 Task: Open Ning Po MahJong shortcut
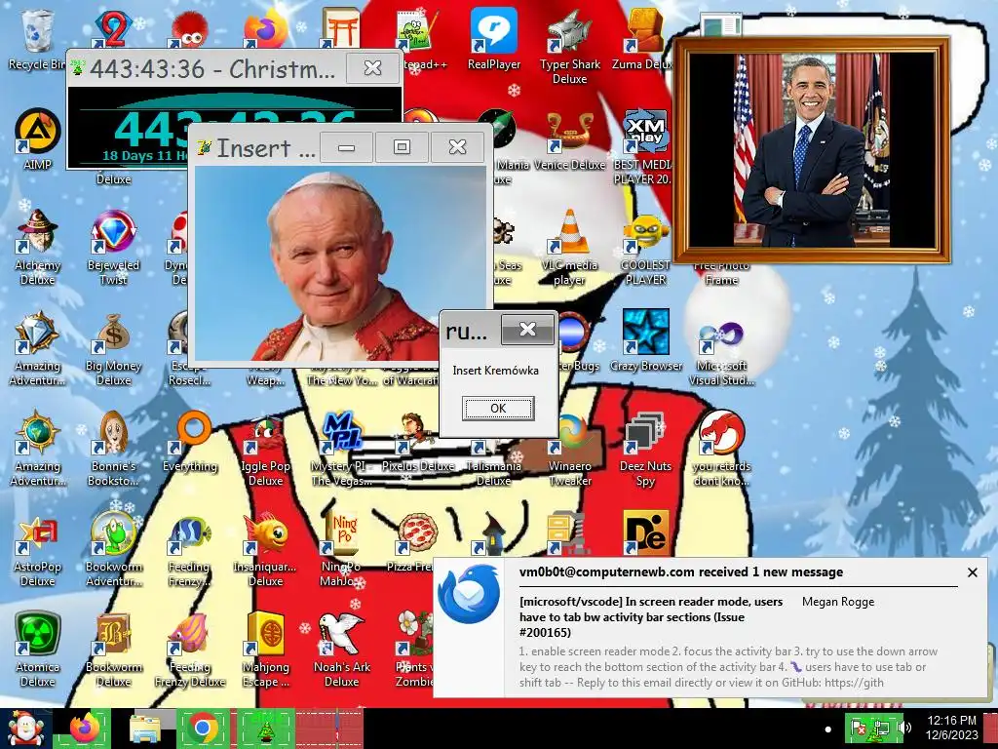[342, 550]
